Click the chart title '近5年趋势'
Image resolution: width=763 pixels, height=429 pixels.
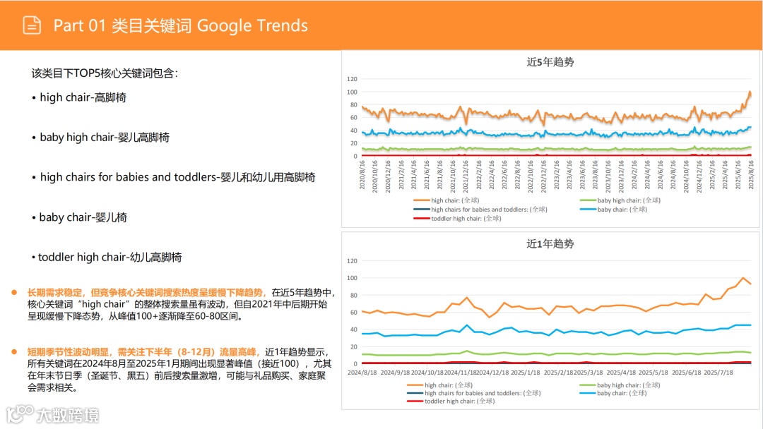(550, 61)
